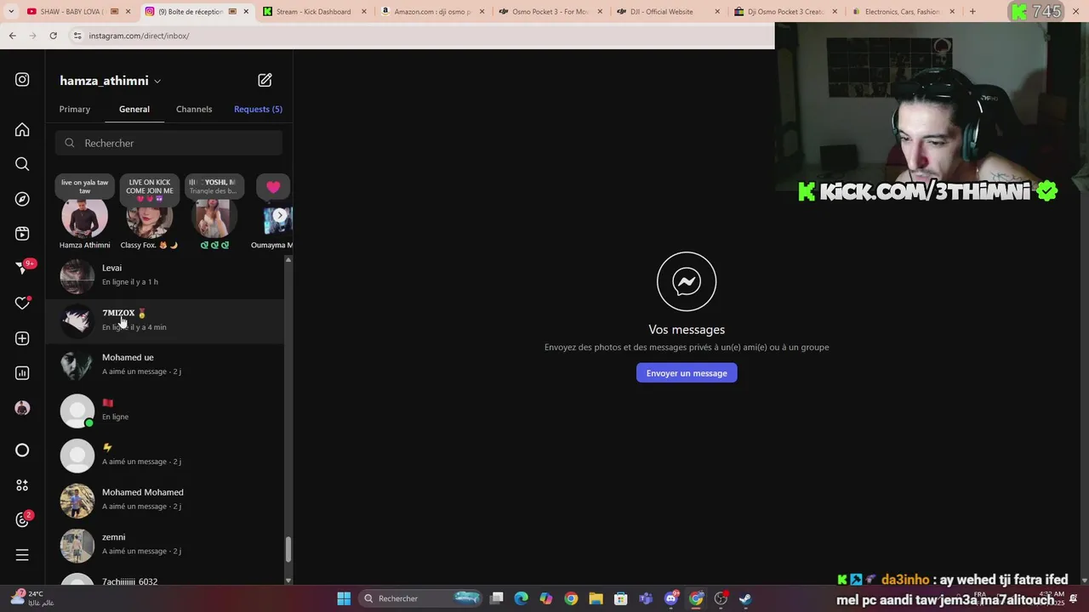Click conversation list scrollbar thumb
This screenshot has width=1089, height=612.
[x=288, y=549]
